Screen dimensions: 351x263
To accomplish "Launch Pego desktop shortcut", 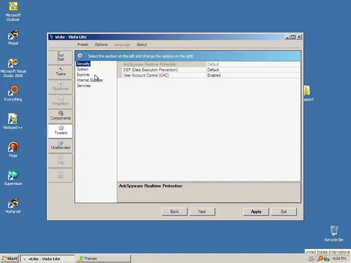I will [x=13, y=149].
